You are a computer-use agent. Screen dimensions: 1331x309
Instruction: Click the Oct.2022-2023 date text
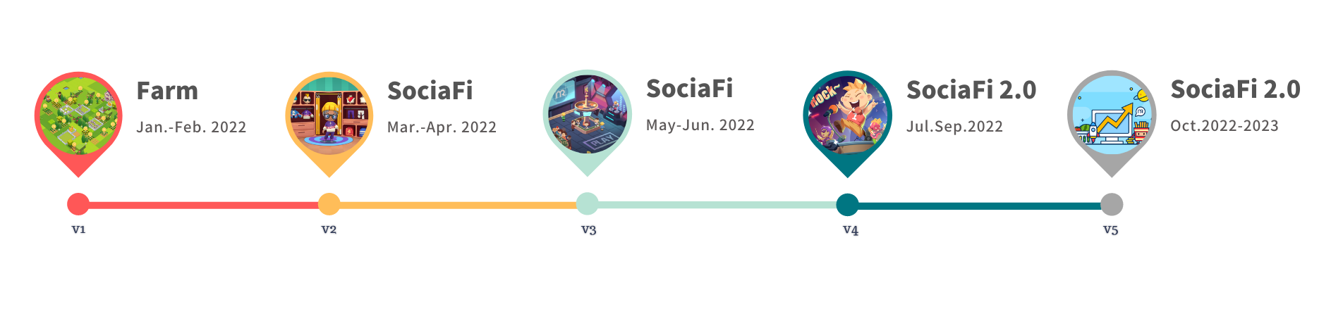pos(1224,126)
